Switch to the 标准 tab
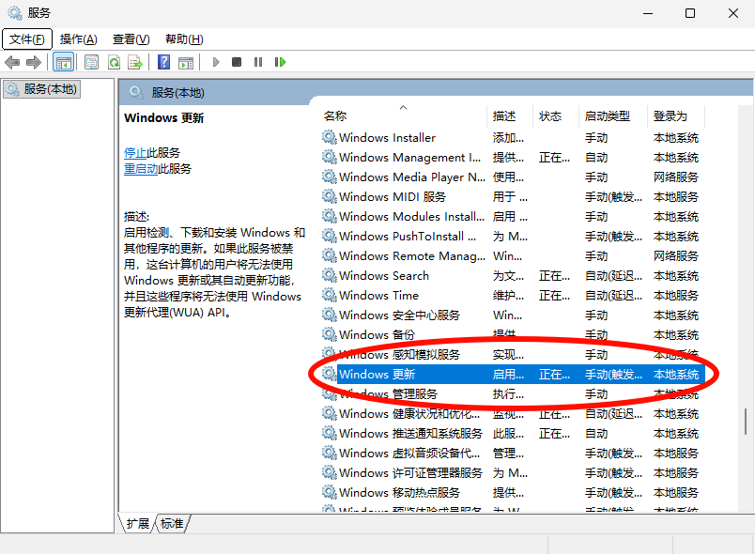755x554 pixels. (x=172, y=523)
